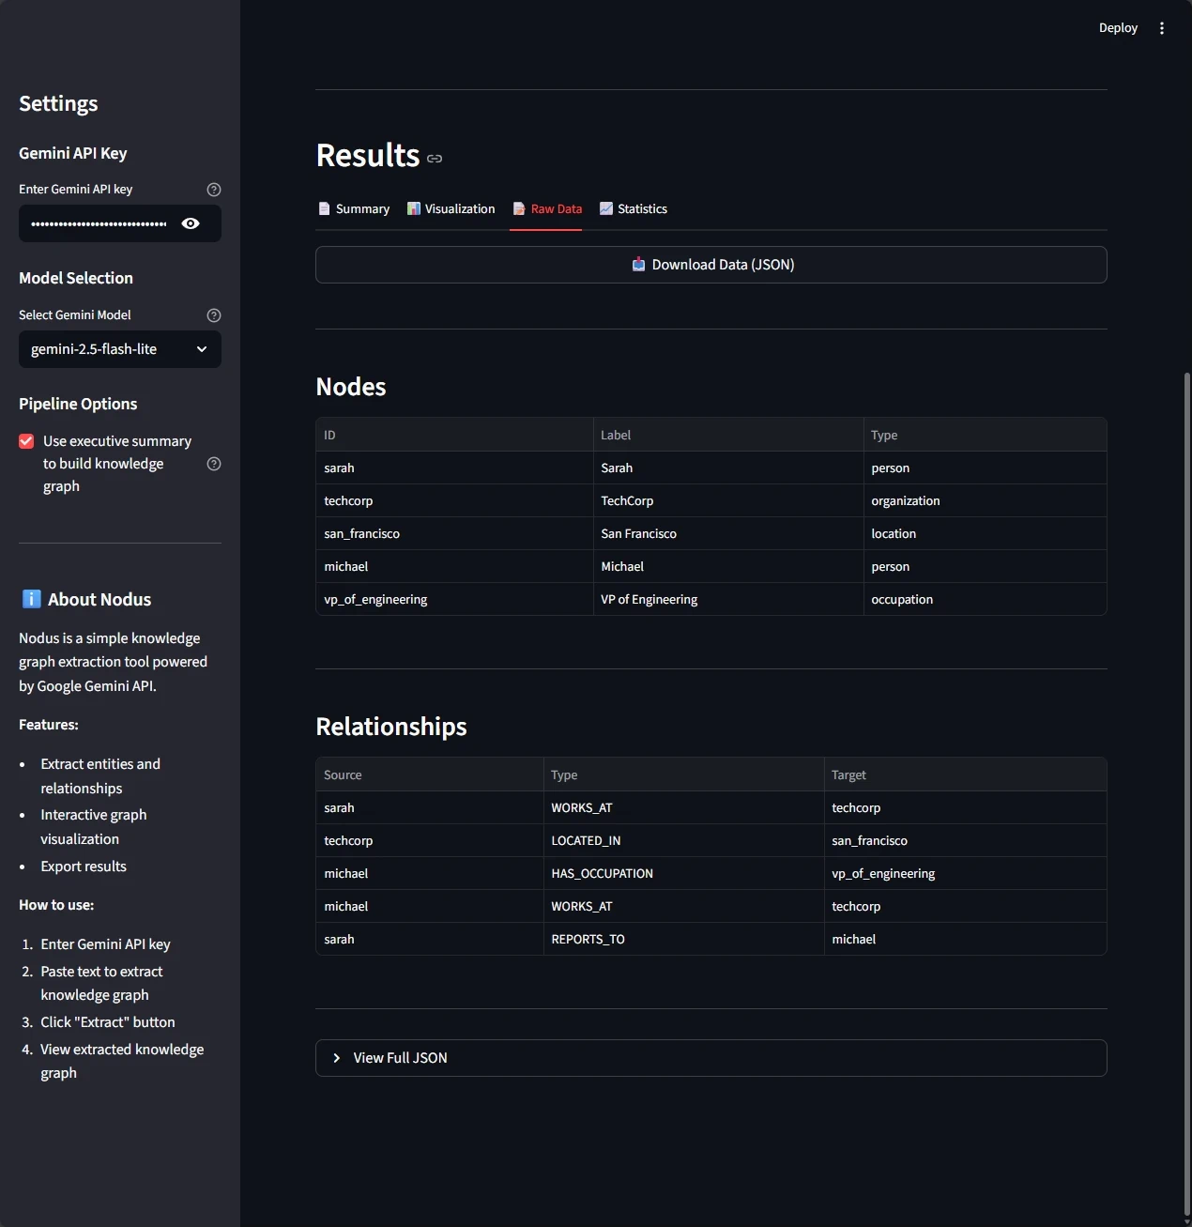Screen dimensions: 1192x1227
Task: Uncheck the executive summary checkbox
Action: [25, 440]
